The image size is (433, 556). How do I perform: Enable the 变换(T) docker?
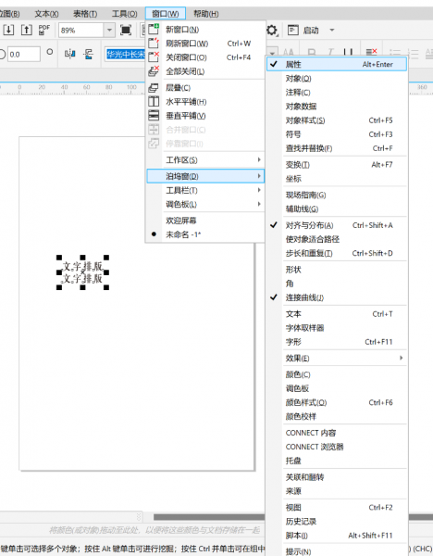(337, 165)
